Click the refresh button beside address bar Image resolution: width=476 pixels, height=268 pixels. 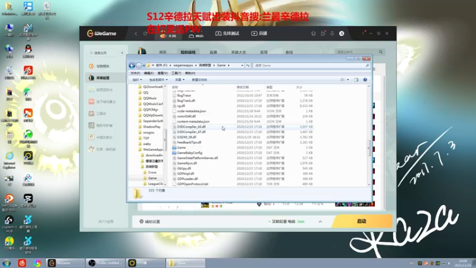click(x=248, y=66)
